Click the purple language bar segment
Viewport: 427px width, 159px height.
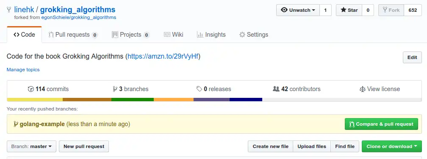[x=212, y=100]
